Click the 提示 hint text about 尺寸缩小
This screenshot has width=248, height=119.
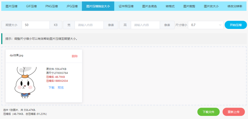[x=42, y=39]
